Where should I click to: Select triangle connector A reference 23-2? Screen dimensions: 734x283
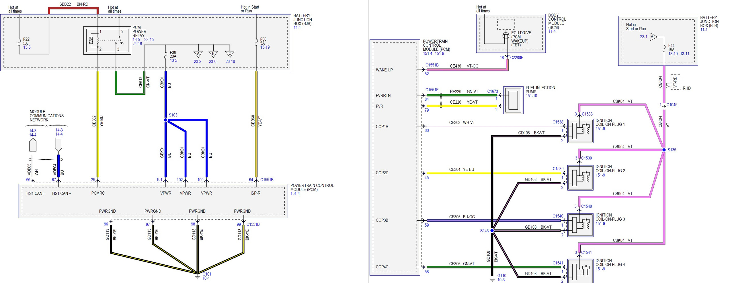tap(198, 54)
